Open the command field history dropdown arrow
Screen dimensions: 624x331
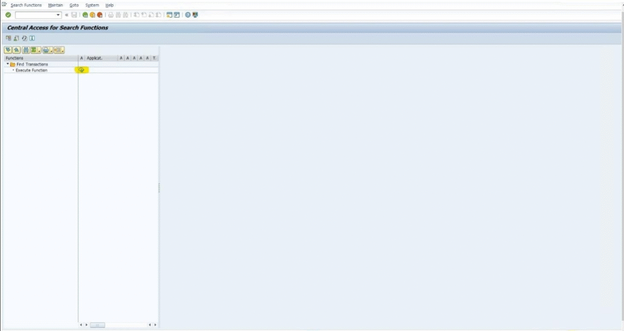coord(58,15)
